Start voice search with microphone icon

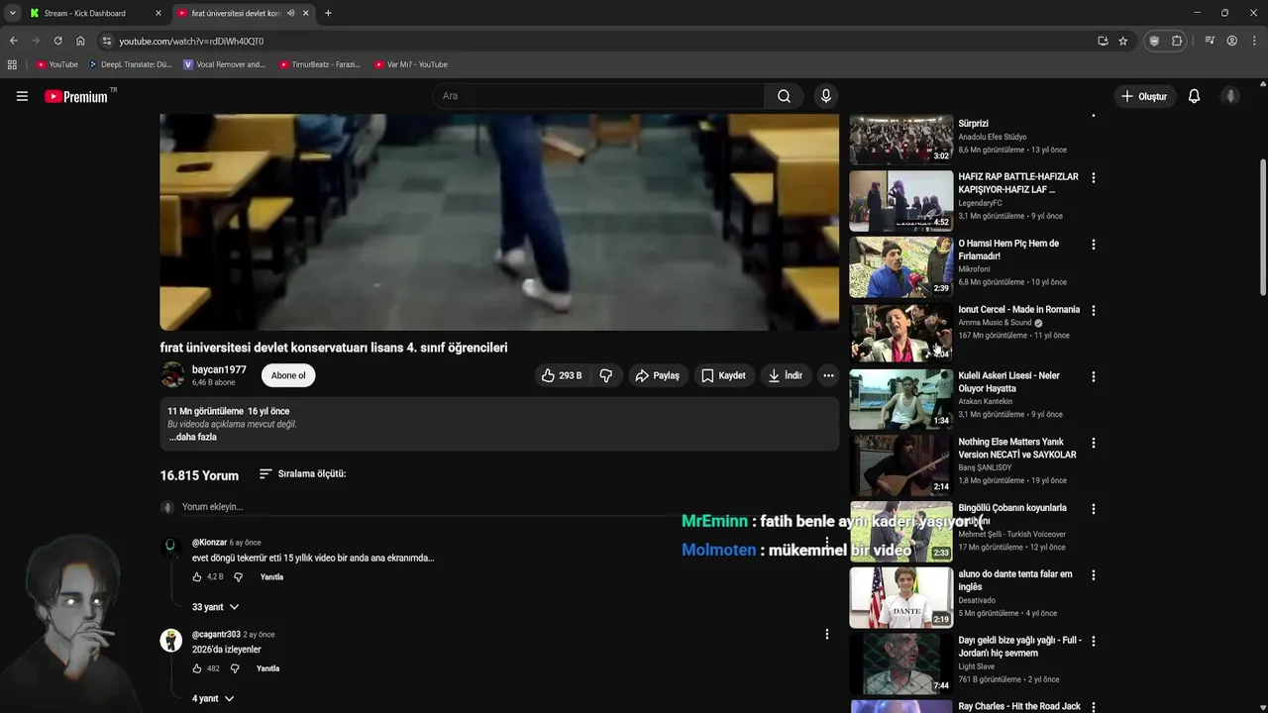[x=825, y=96]
